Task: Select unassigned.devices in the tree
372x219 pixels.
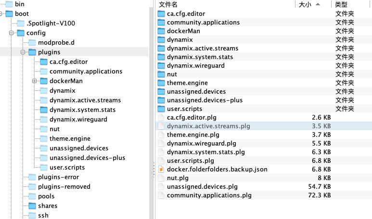Action: tap(79, 148)
